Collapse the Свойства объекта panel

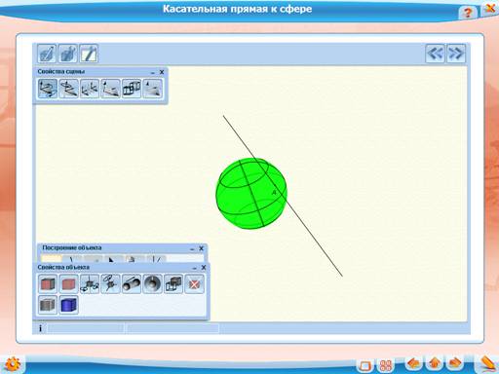coord(194,268)
